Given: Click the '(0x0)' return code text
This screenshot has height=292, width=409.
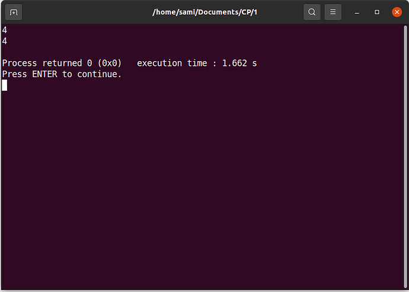Looking at the screenshot, I should click(x=110, y=63).
